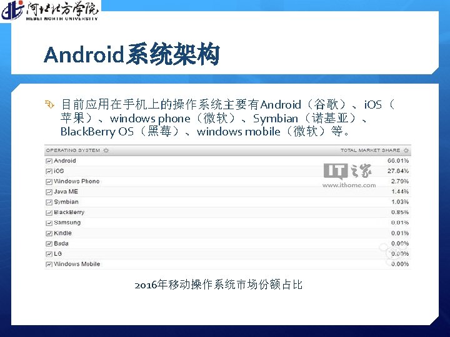Click the bullet arrow beside the paragraph
Screen dimensions: 450x337
(x=49, y=104)
